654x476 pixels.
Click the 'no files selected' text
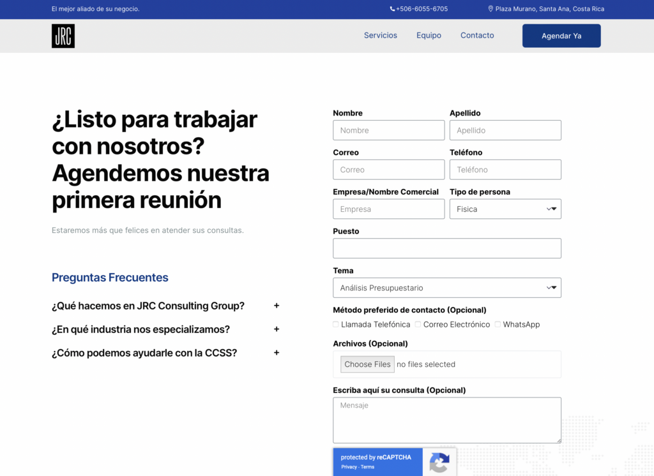(x=426, y=364)
